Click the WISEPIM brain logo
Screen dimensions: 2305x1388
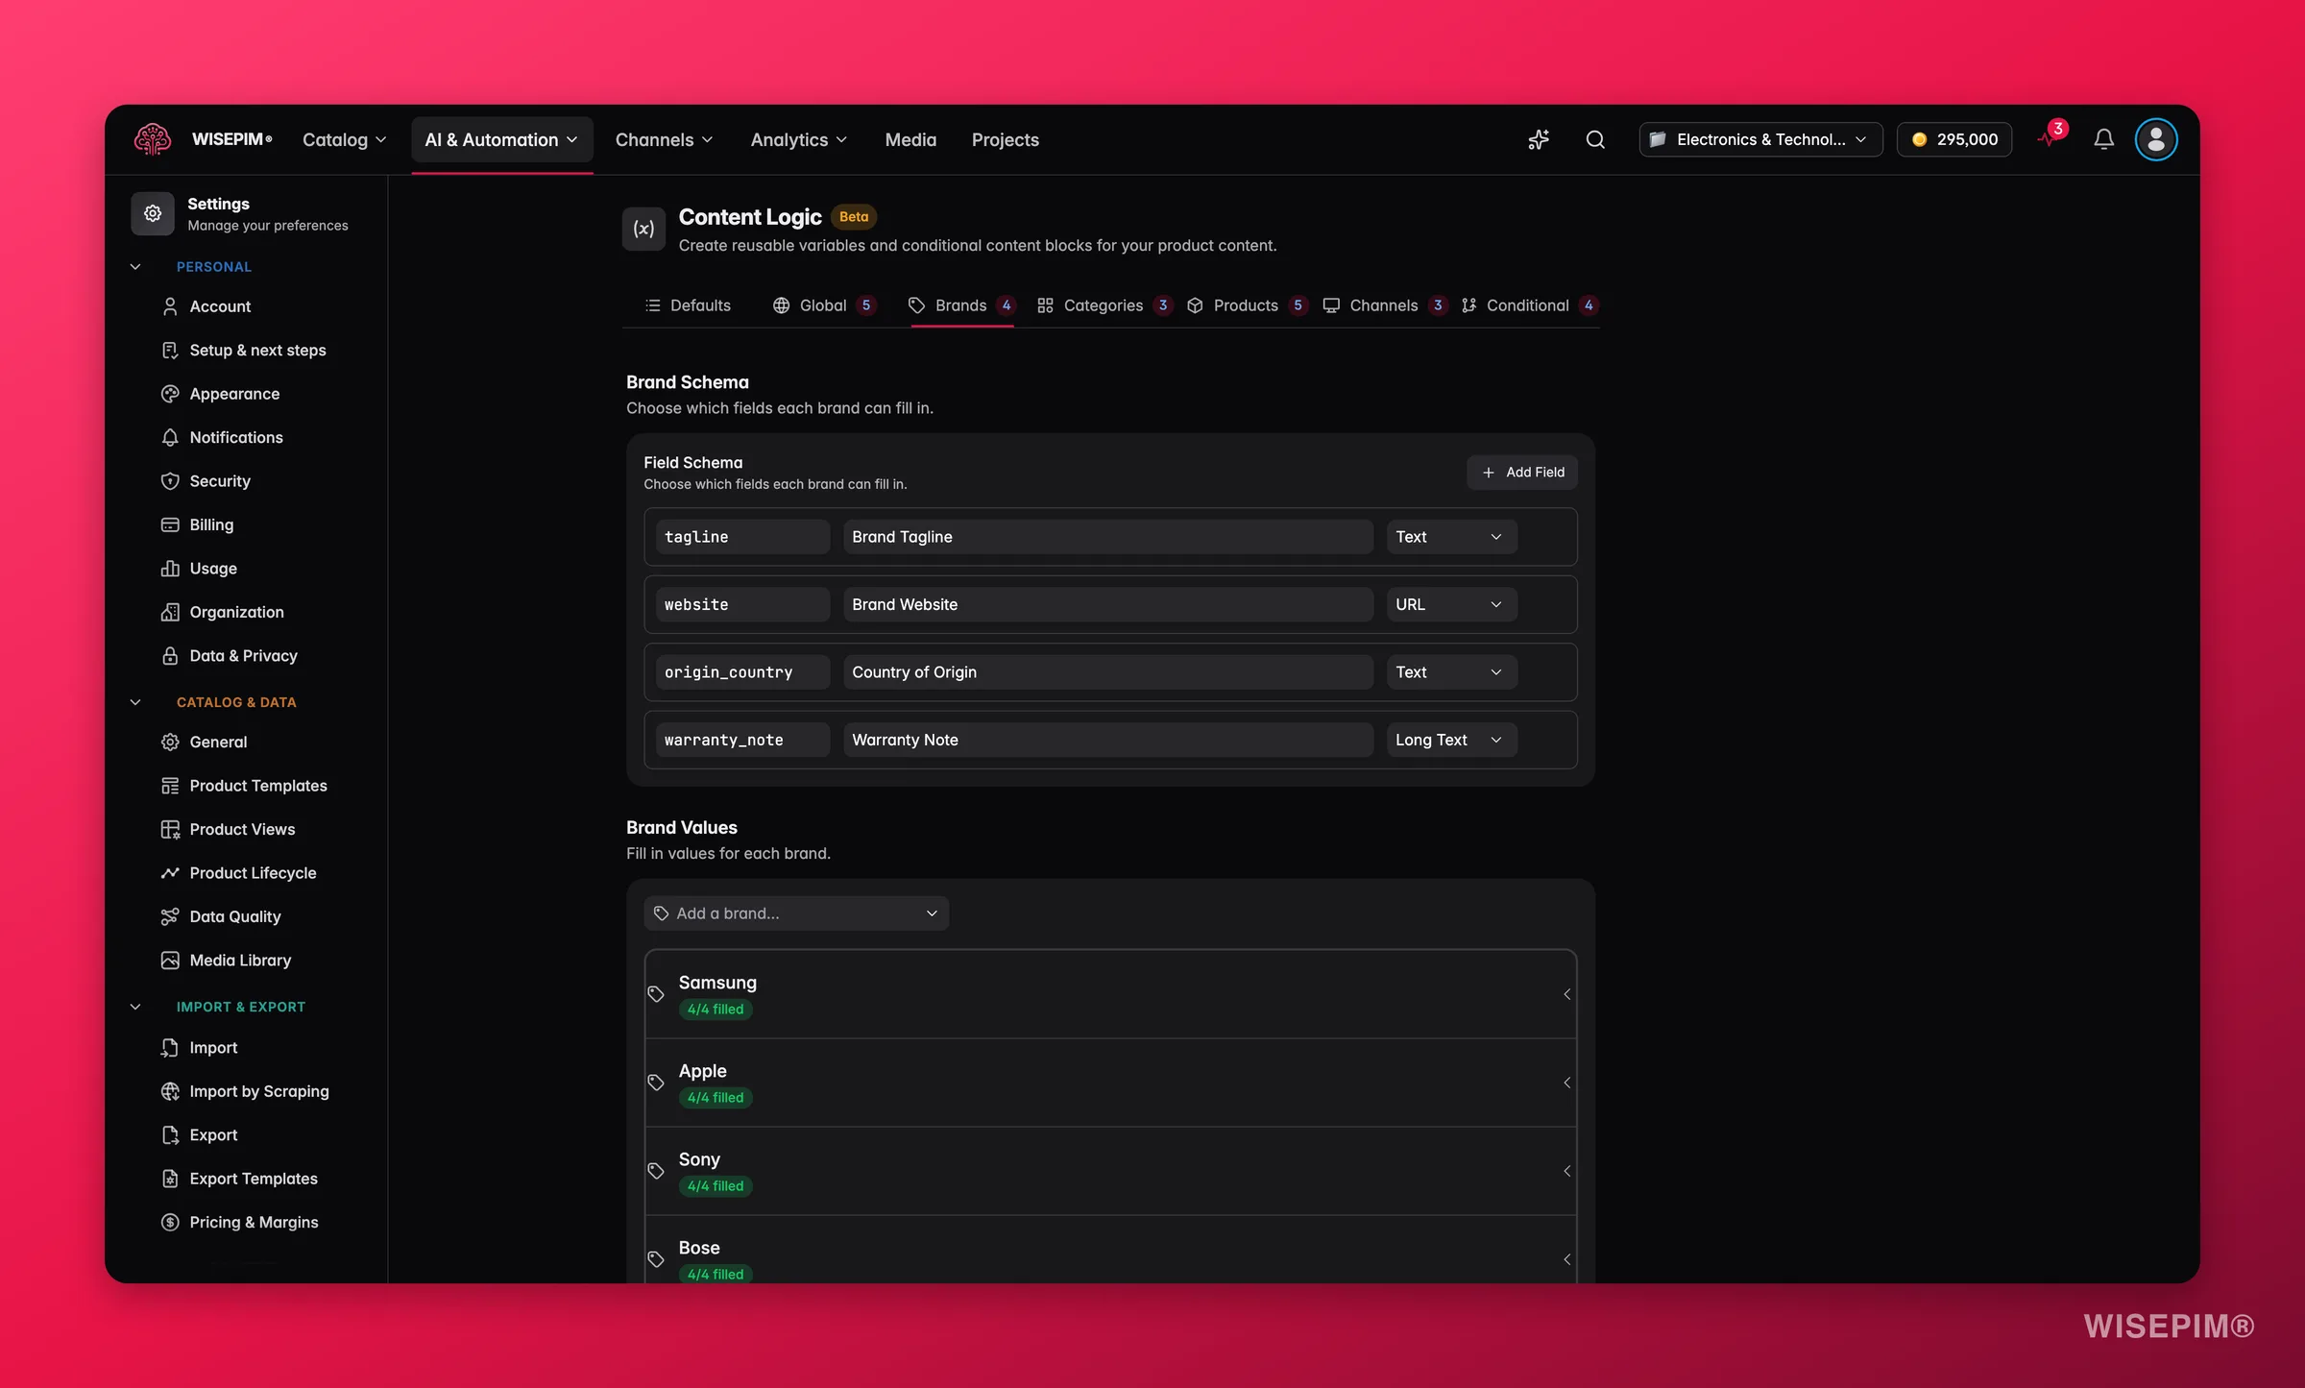153,139
